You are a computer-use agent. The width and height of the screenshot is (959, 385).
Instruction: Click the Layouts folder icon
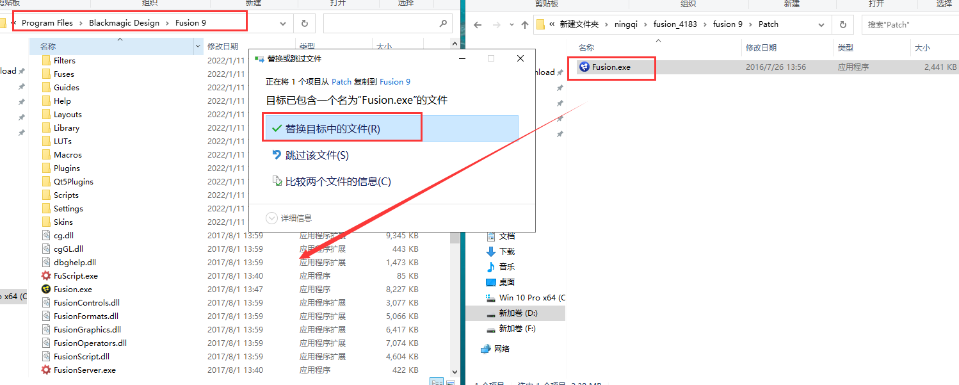point(46,114)
